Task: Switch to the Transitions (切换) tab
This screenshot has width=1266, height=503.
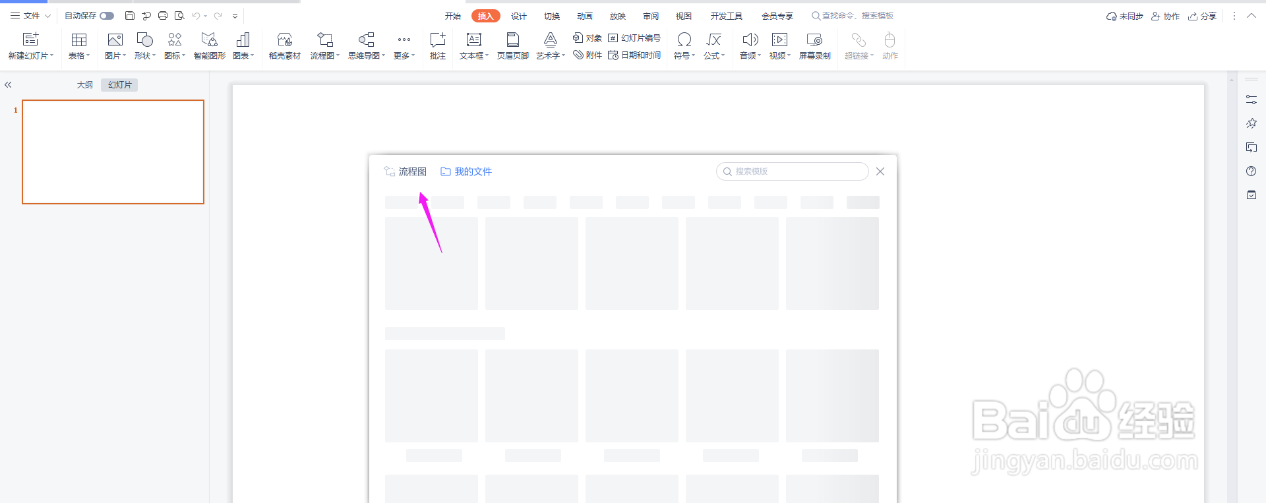Action: click(552, 16)
